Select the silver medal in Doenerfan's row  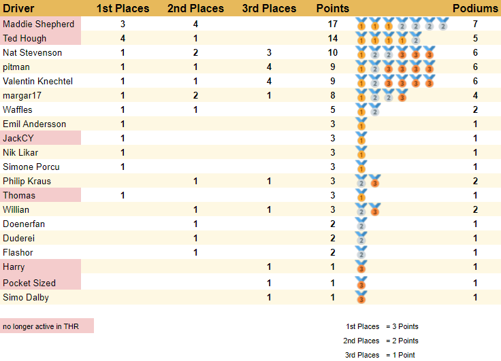(x=361, y=224)
